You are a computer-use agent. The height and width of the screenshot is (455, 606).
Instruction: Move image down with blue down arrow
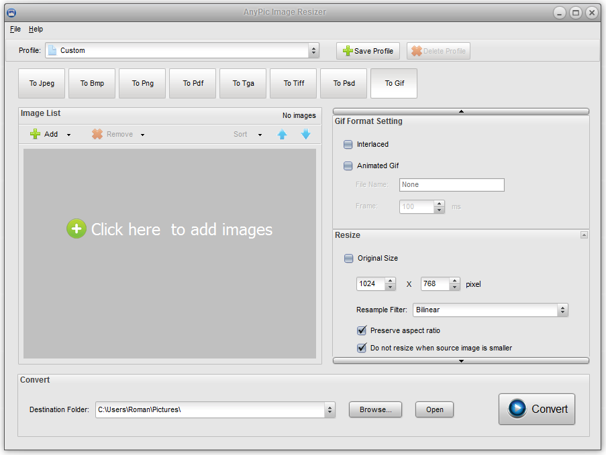point(306,134)
